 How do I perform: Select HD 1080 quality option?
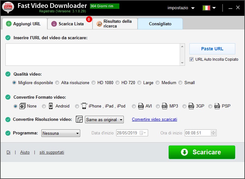tap(93, 83)
